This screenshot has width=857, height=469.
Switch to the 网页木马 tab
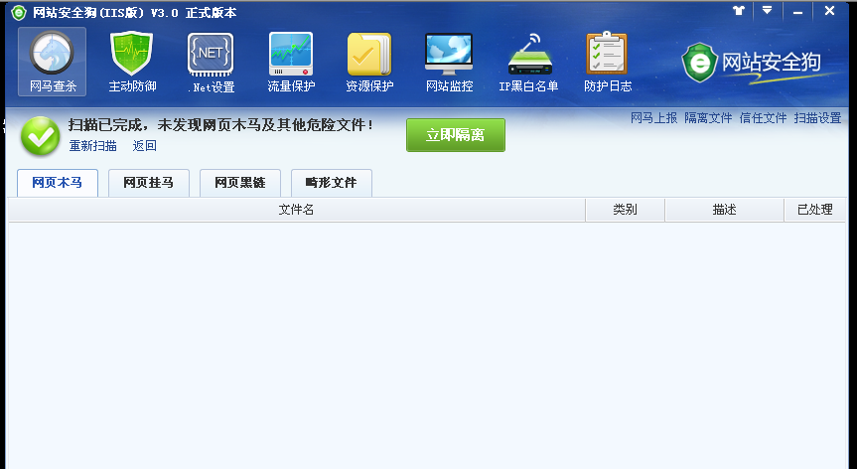[58, 183]
